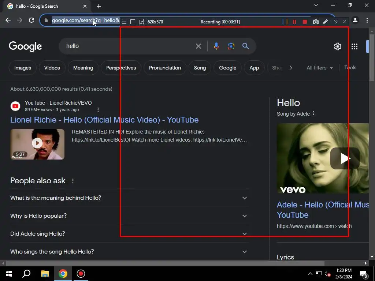Click the horizontal scrollbar thumb
375x281 pixels.
(x=165, y=263)
